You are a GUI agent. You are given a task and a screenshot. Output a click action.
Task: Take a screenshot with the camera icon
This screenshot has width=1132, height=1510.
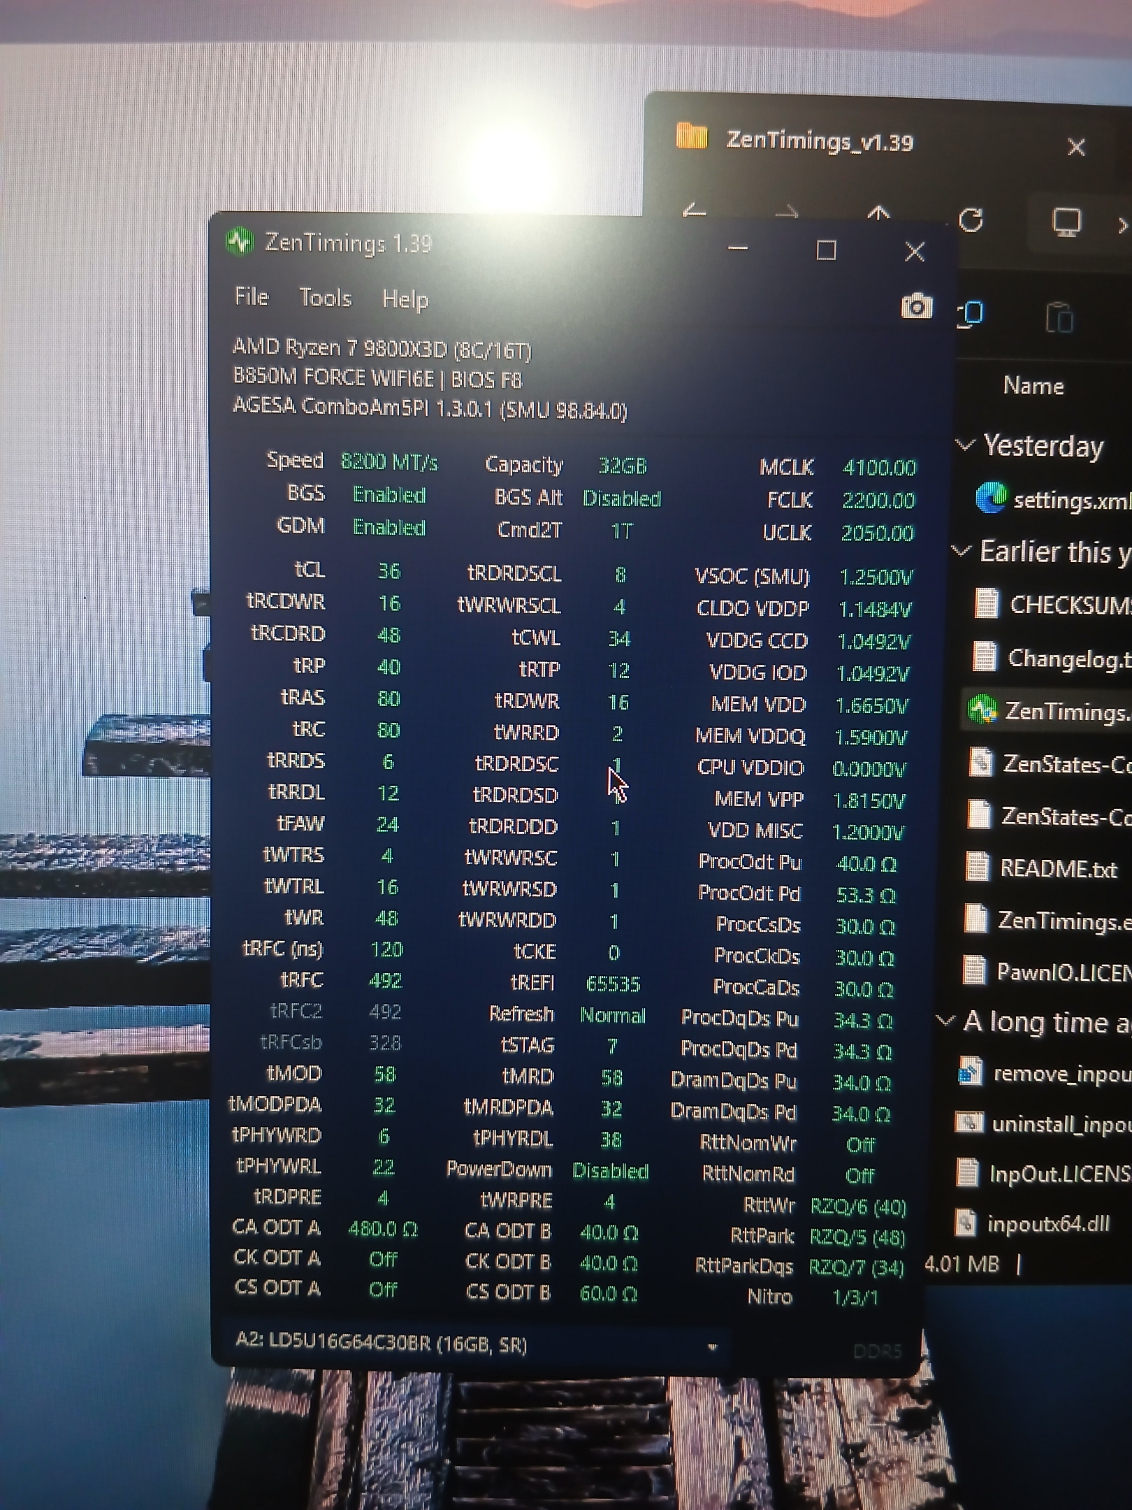tap(916, 305)
